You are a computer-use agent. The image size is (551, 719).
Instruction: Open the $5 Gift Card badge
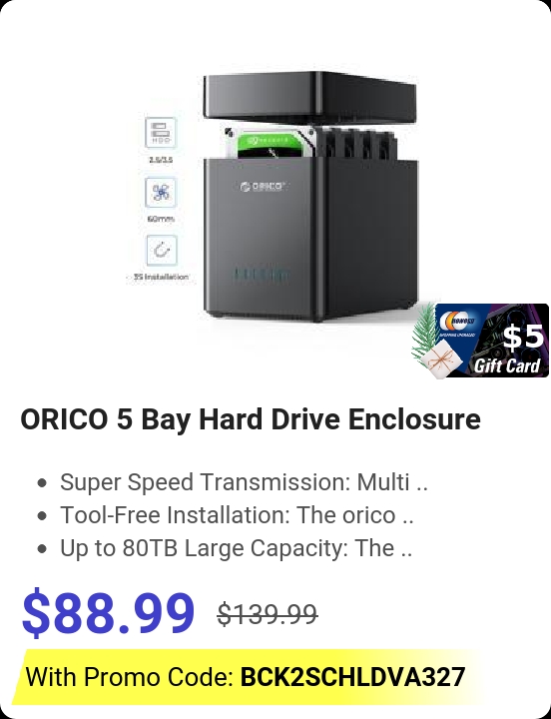pyautogui.click(x=480, y=341)
